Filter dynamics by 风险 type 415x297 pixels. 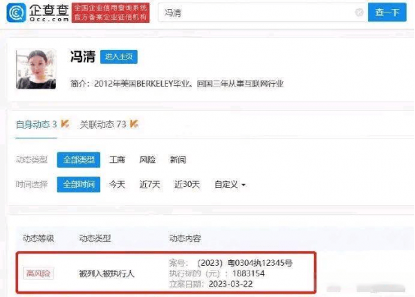[x=147, y=160]
